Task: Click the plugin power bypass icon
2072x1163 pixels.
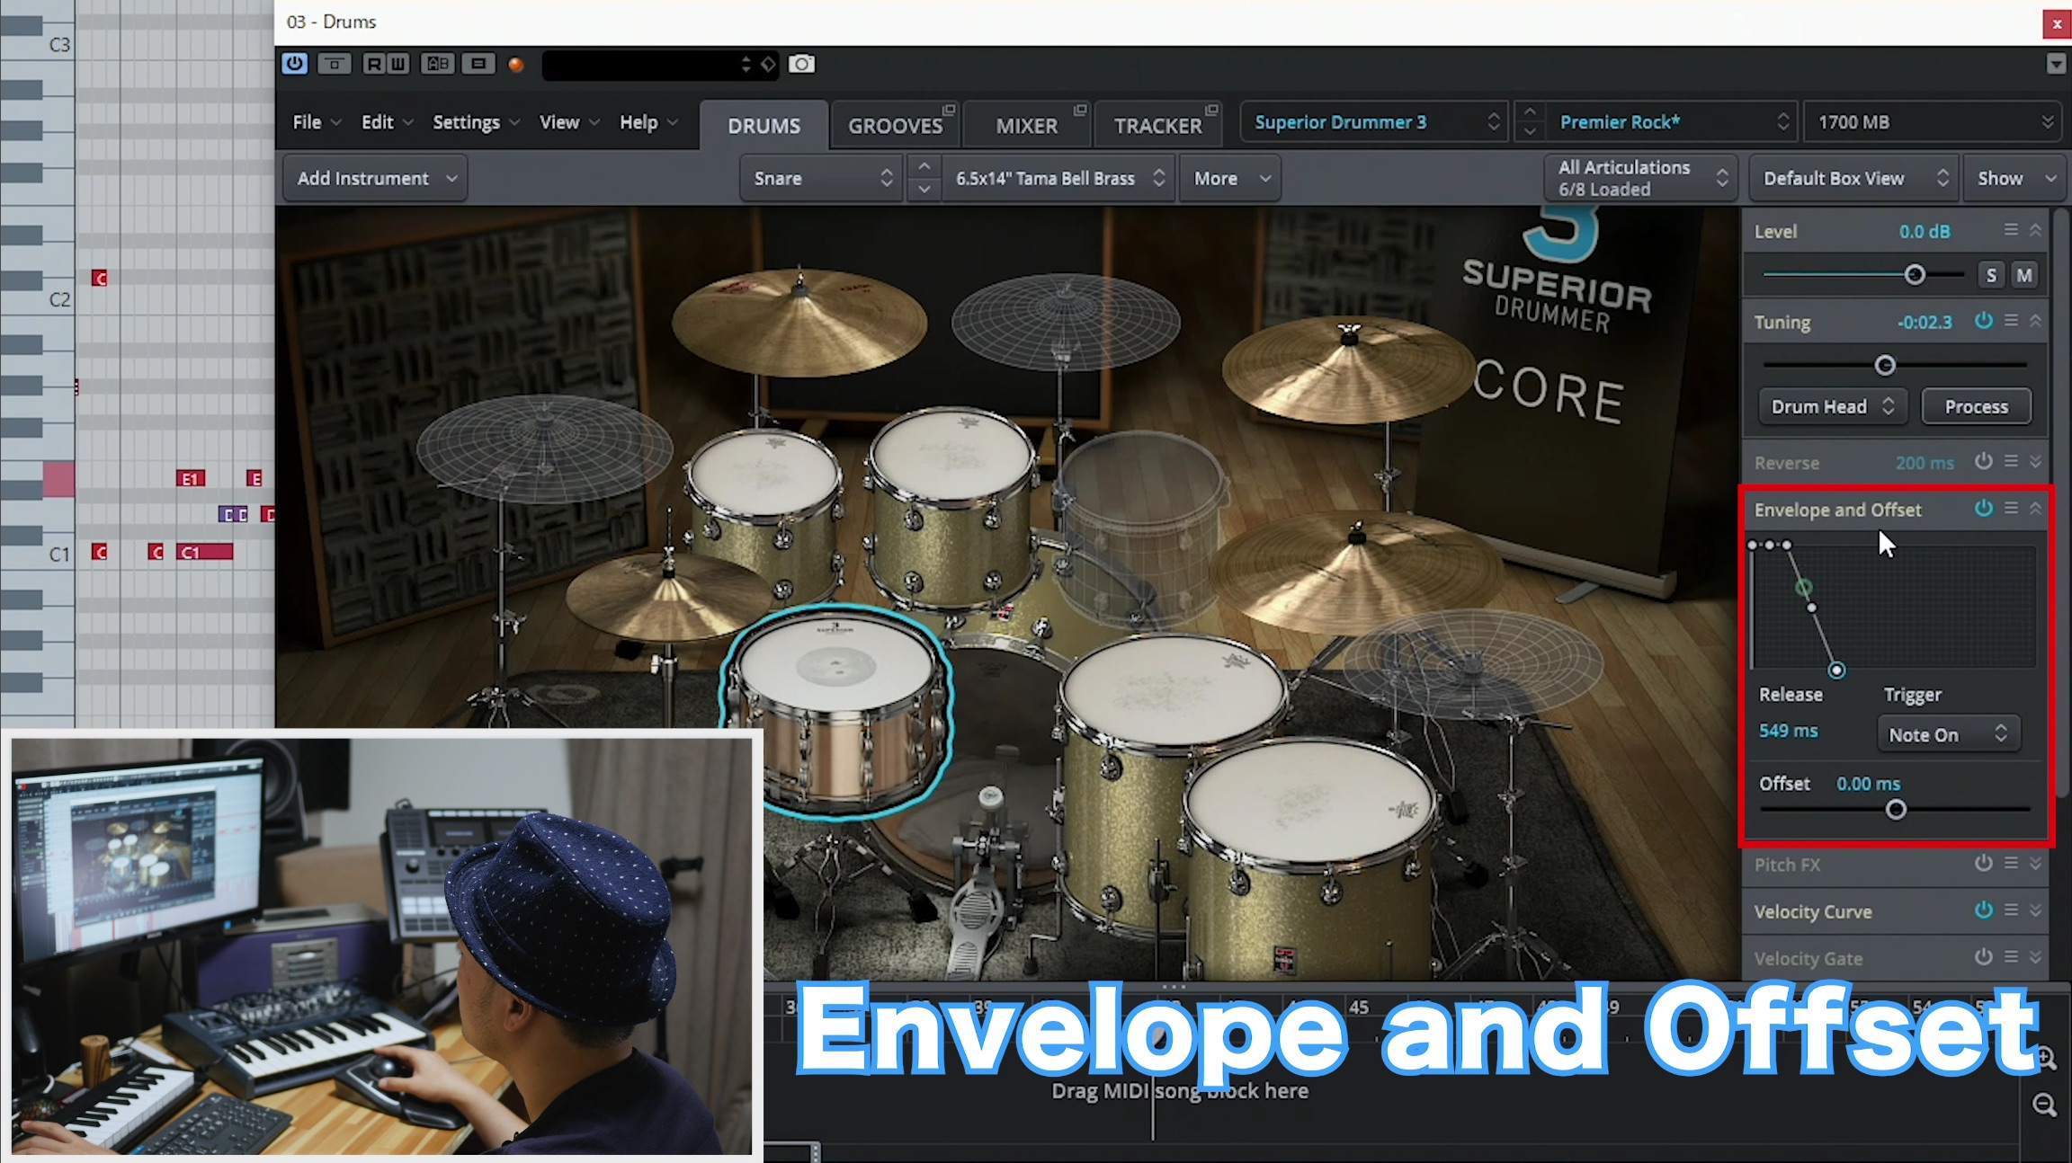Action: tap(295, 64)
